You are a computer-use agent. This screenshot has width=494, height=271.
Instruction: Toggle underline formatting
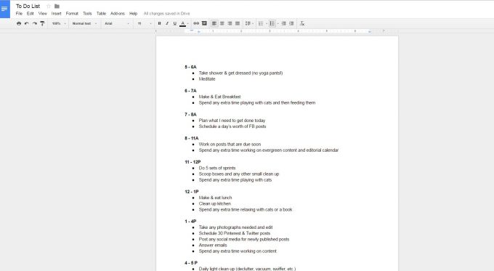(175, 23)
